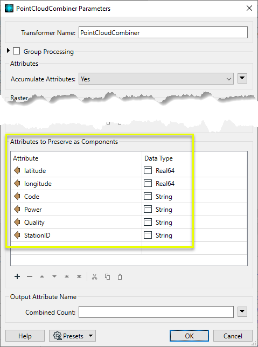Move selected row down with arrow icon

54,276
